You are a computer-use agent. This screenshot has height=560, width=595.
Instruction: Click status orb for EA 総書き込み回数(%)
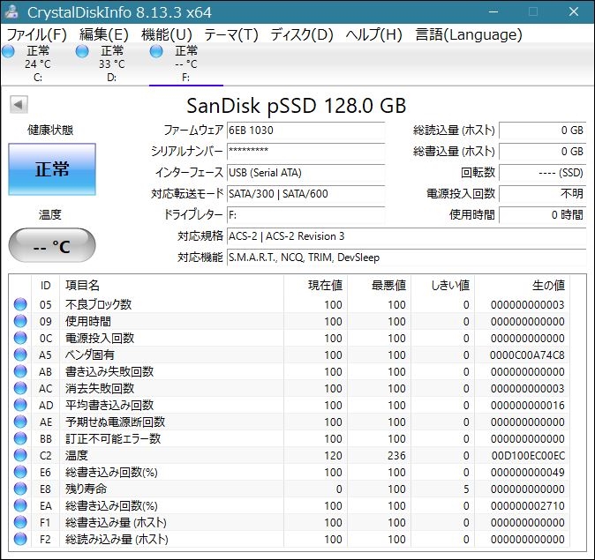[20, 505]
